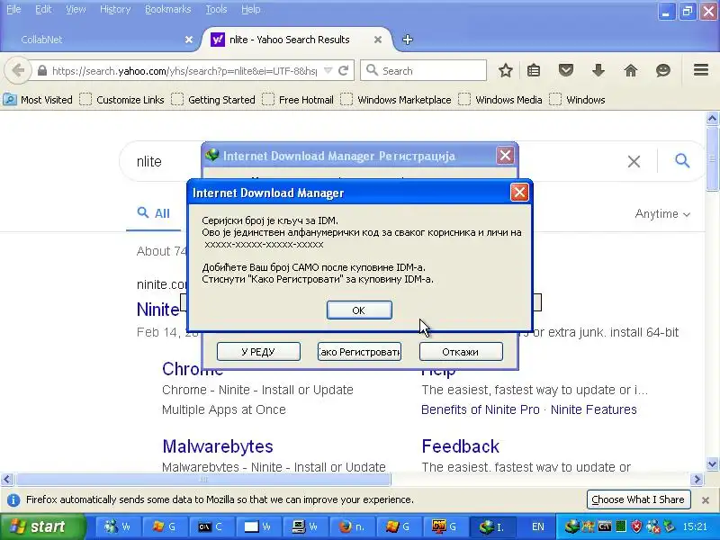This screenshot has width=720, height=540.
Task: Open the Ninite Features link
Action: pyautogui.click(x=594, y=409)
